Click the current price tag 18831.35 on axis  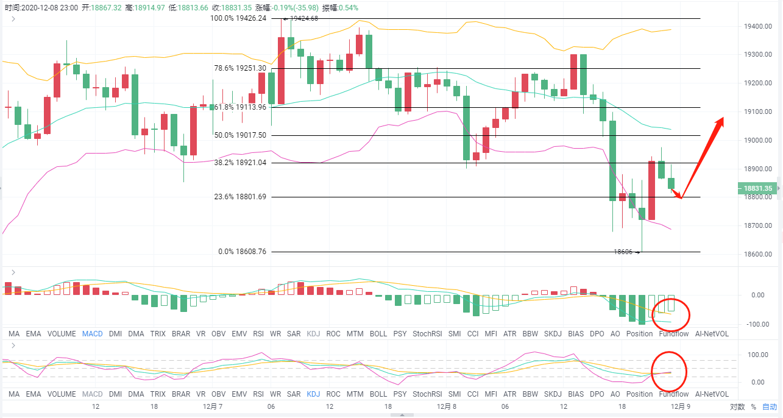758,188
